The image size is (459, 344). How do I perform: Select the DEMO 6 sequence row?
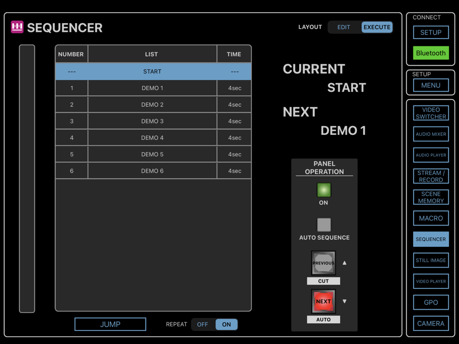(x=153, y=171)
